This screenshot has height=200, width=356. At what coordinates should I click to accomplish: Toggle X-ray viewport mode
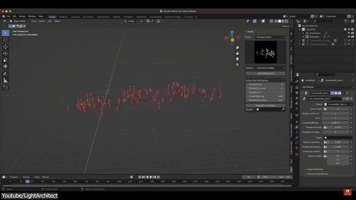coord(271,21)
